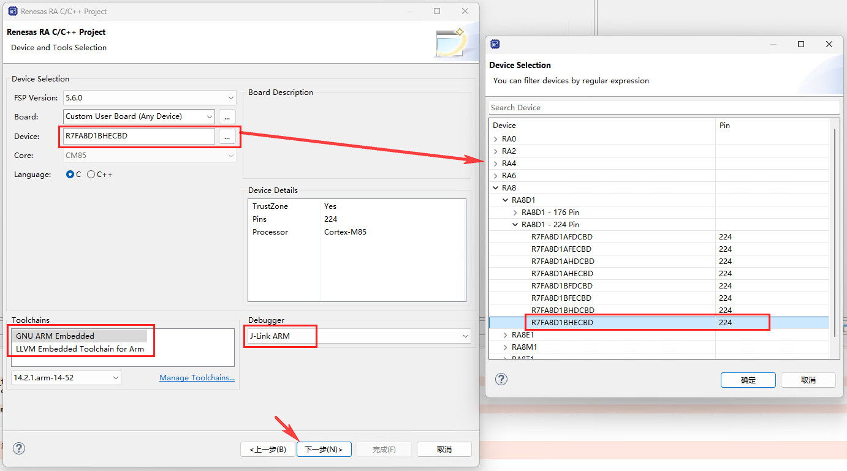Select LLVM Embedded Toolchain for Arm
Screen dimensions: 847x471
[x=80, y=349]
